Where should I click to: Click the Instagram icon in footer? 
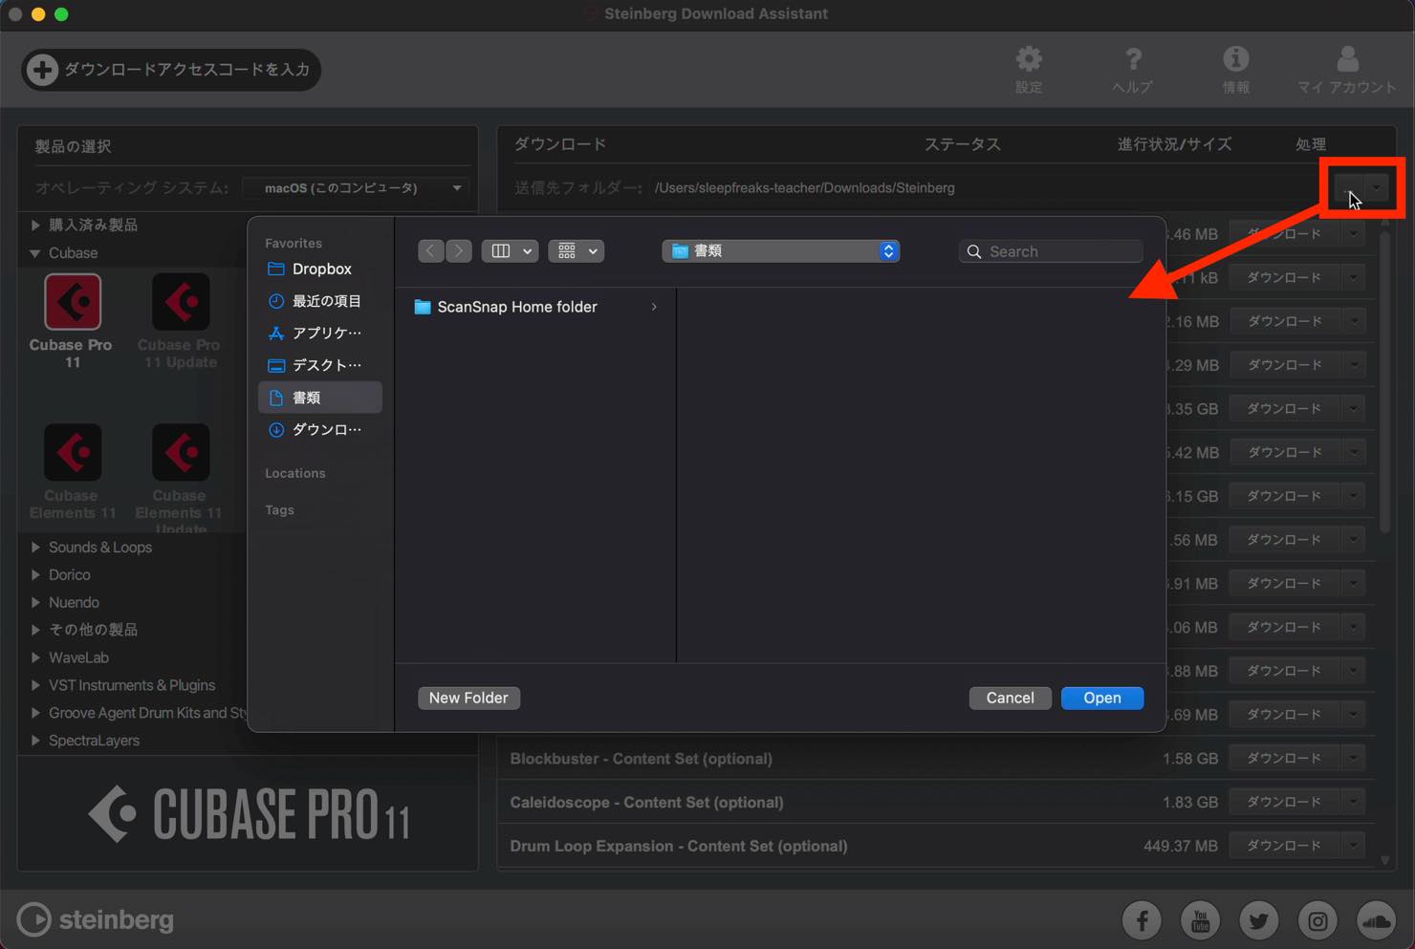pos(1317,920)
